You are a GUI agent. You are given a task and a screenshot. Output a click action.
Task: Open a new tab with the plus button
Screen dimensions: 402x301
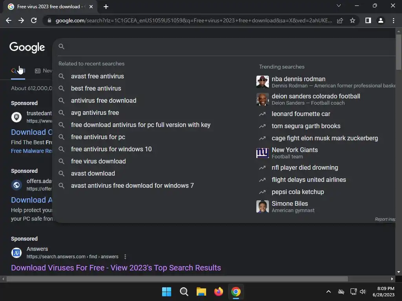pyautogui.click(x=106, y=7)
